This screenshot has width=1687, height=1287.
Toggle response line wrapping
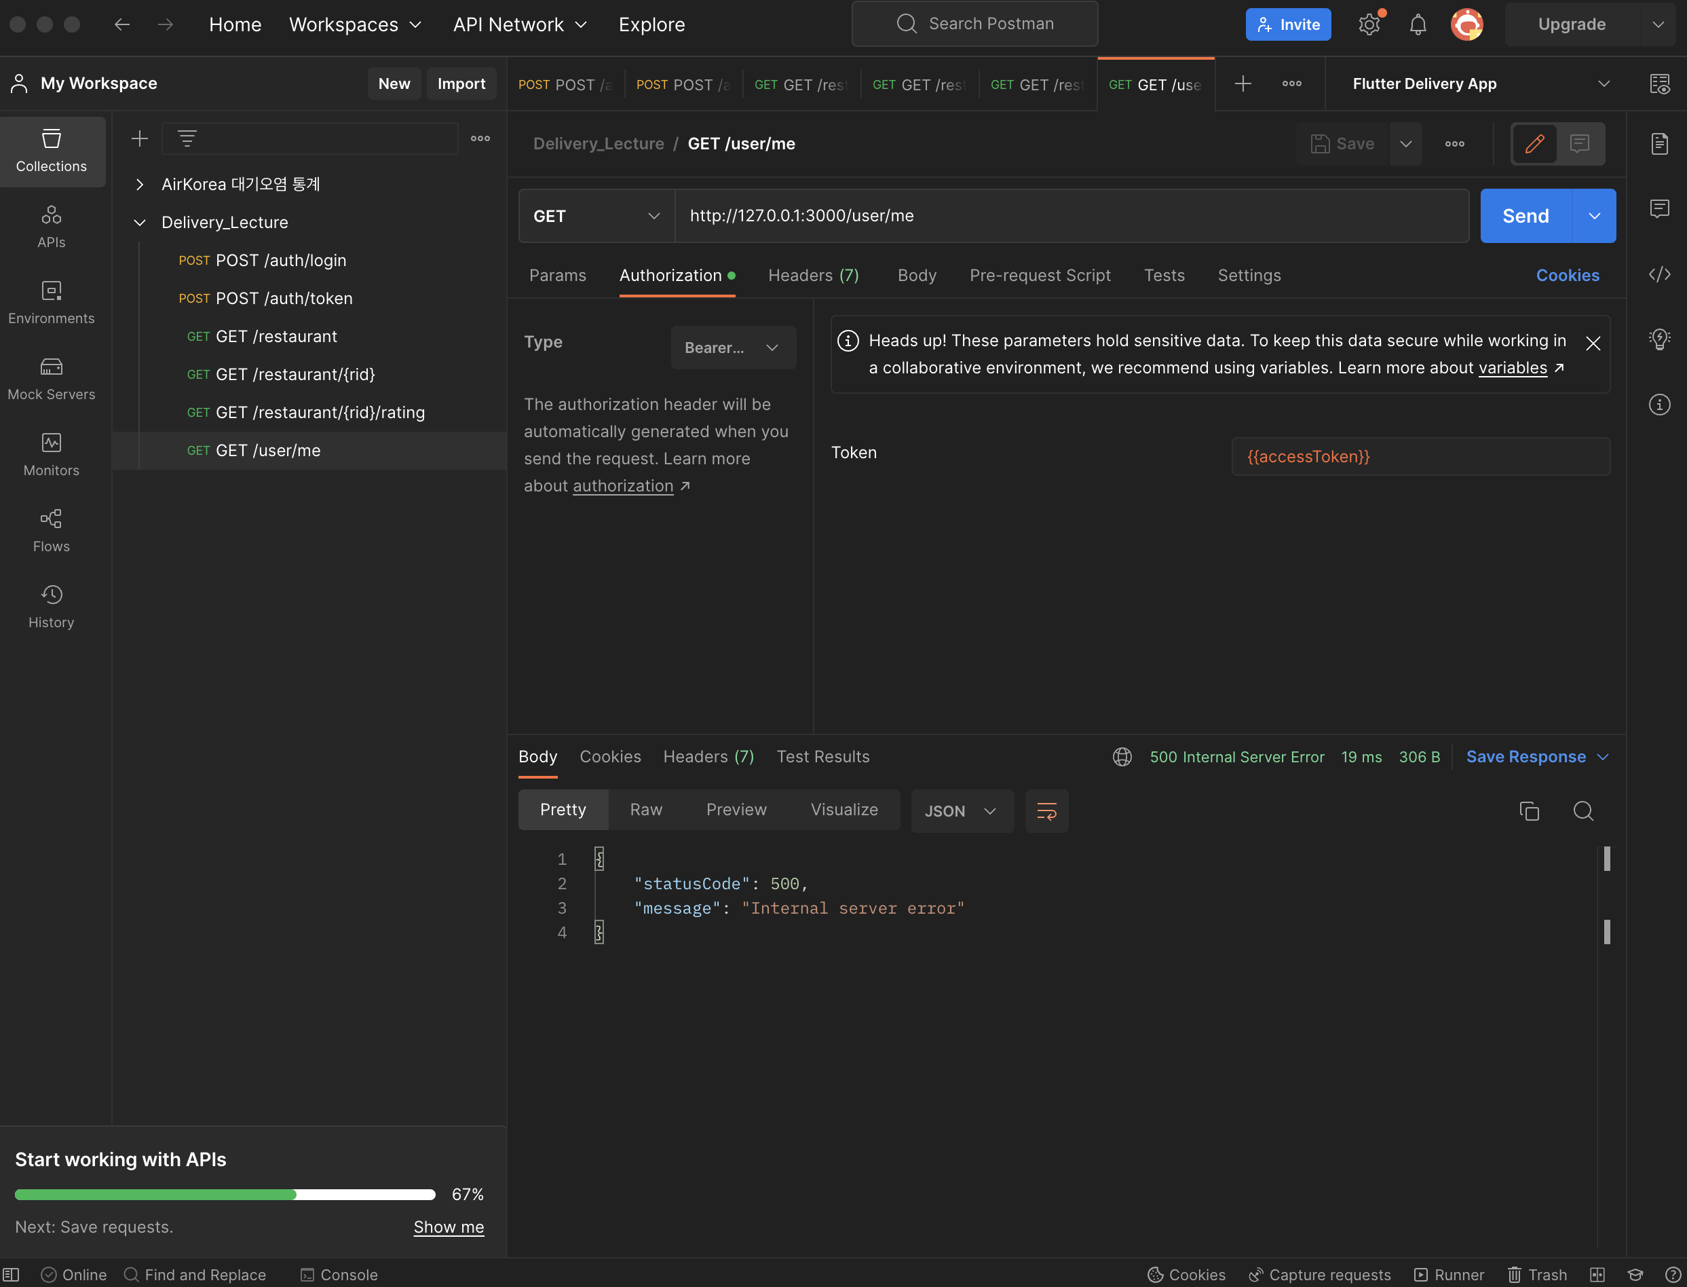coord(1046,810)
